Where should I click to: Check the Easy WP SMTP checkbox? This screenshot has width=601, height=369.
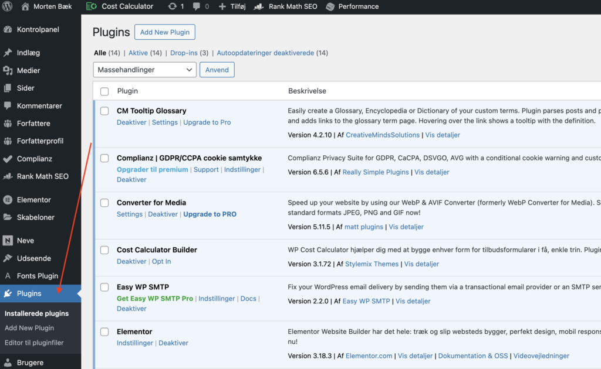[x=104, y=287]
